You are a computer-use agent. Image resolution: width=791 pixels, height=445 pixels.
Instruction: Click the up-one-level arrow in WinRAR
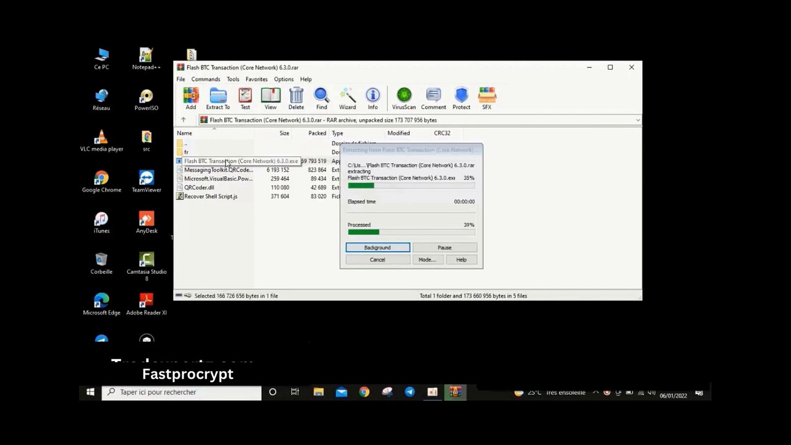point(183,120)
